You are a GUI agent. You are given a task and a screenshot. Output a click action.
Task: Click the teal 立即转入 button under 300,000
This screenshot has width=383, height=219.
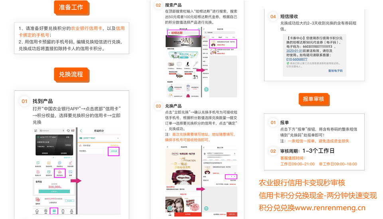click(54, 192)
